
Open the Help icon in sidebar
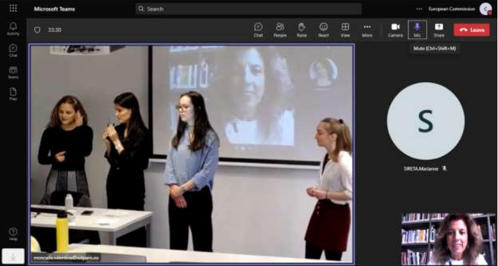(x=13, y=234)
